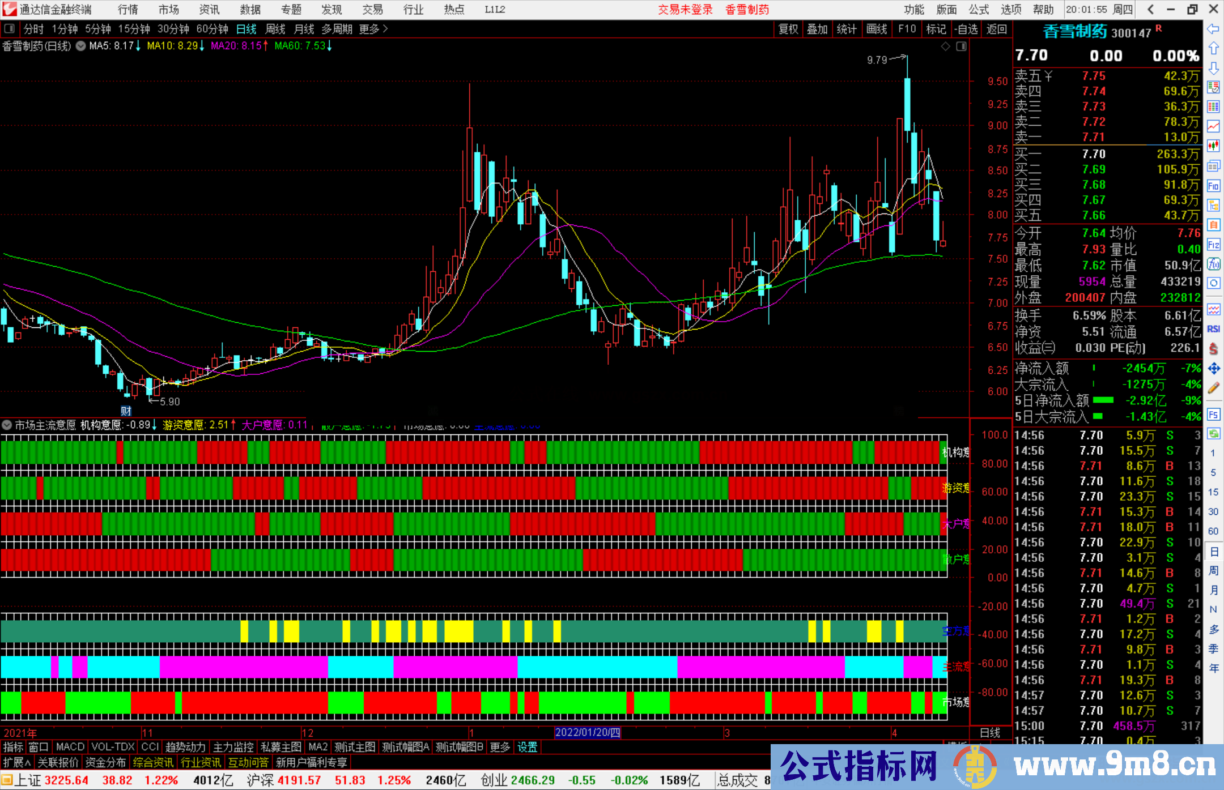
Task: Switch to the 周线 weekly chart tab
Action: click(275, 29)
